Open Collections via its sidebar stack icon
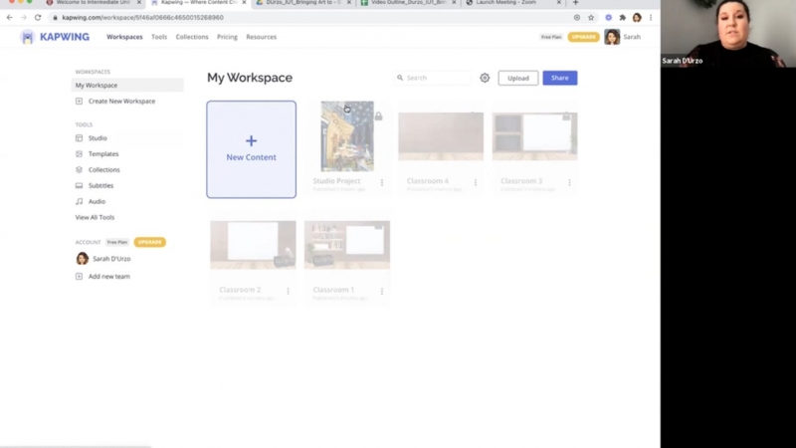The width and height of the screenshot is (796, 448). click(80, 170)
